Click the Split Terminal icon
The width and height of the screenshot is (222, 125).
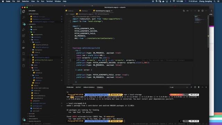click(x=195, y=87)
